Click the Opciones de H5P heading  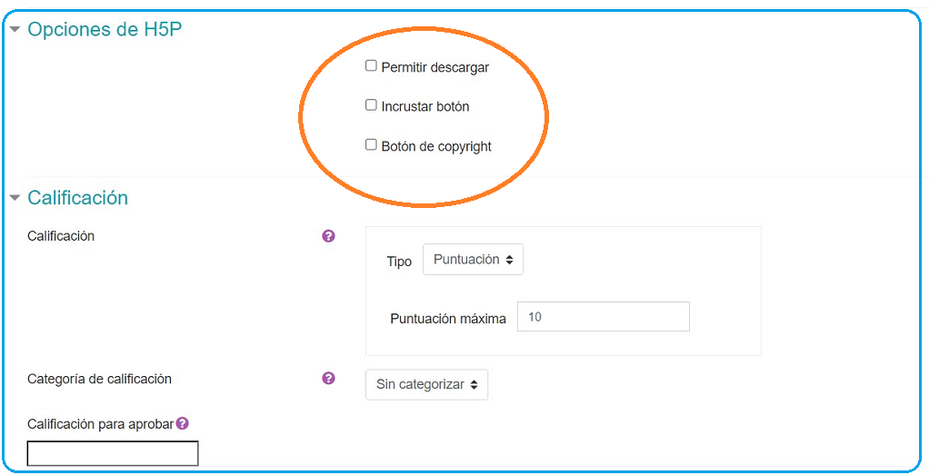point(105,29)
